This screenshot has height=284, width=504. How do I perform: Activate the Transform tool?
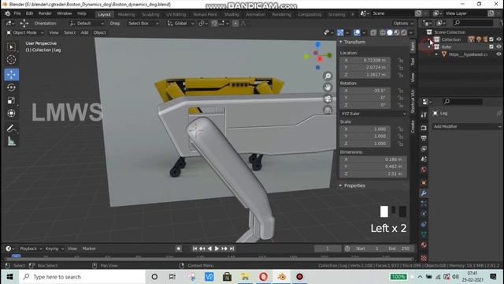11,114
